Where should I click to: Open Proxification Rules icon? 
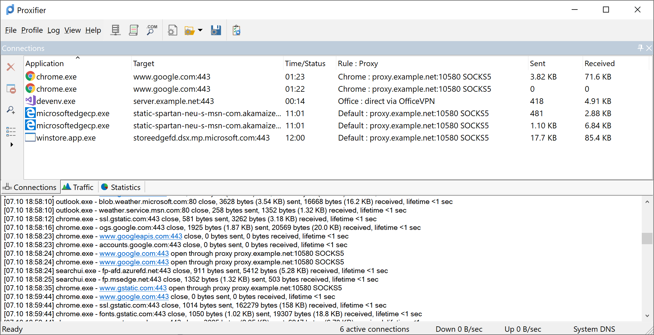tap(133, 30)
